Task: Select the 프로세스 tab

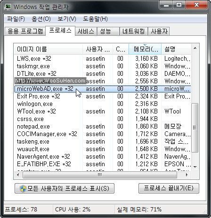Action: coord(60,31)
